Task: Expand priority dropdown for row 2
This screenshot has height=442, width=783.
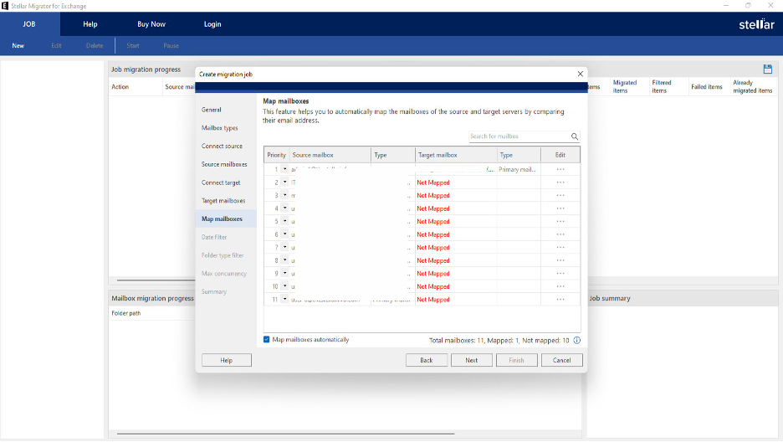Action: pyautogui.click(x=284, y=182)
